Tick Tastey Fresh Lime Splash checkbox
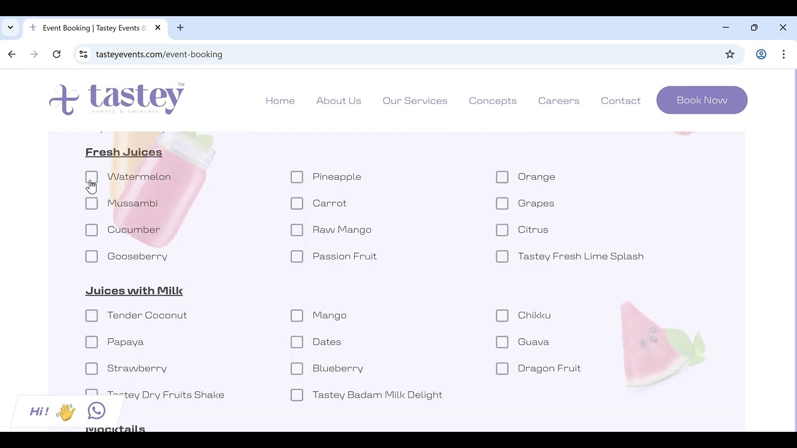The width and height of the screenshot is (797, 448). 502,256
